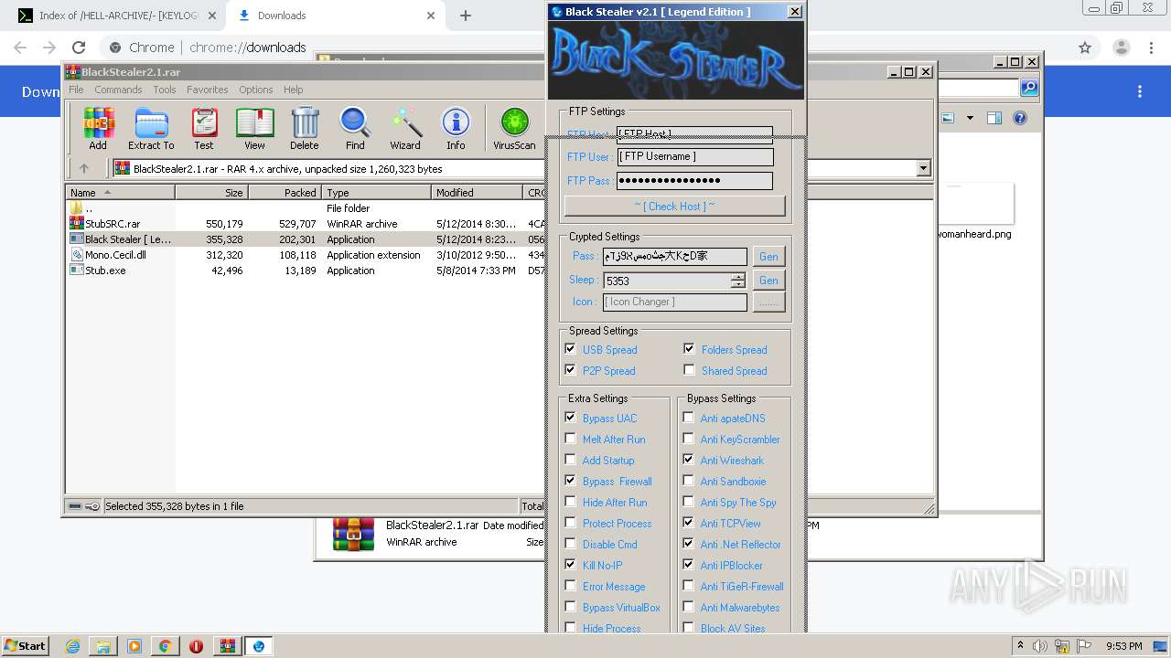The image size is (1171, 658).
Task: Enable the Shared Spread checkbox
Action: tap(689, 370)
